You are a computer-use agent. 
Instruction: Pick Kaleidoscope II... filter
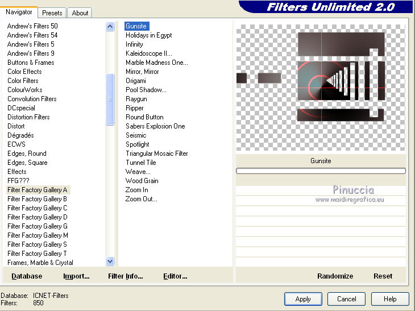[x=149, y=53]
